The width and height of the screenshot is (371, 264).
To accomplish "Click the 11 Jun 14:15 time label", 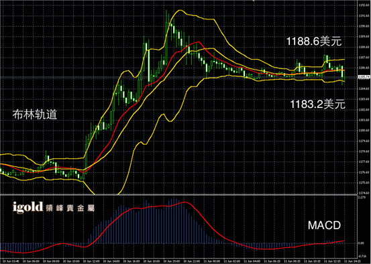I will click(352, 261).
